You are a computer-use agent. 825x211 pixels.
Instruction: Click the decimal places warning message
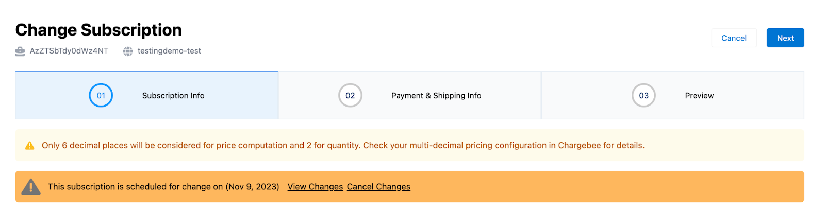[x=343, y=146]
